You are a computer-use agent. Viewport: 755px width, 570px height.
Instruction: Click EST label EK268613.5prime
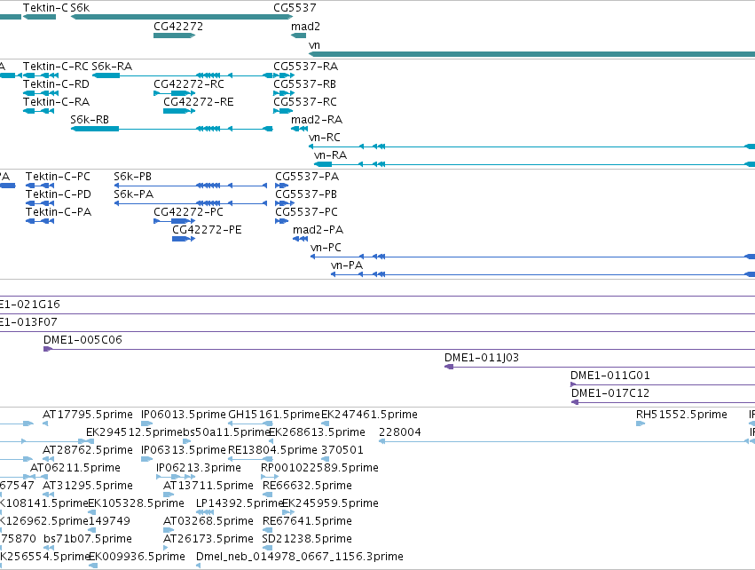(317, 432)
